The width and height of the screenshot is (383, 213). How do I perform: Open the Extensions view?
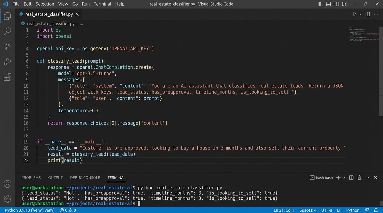coord(8,77)
